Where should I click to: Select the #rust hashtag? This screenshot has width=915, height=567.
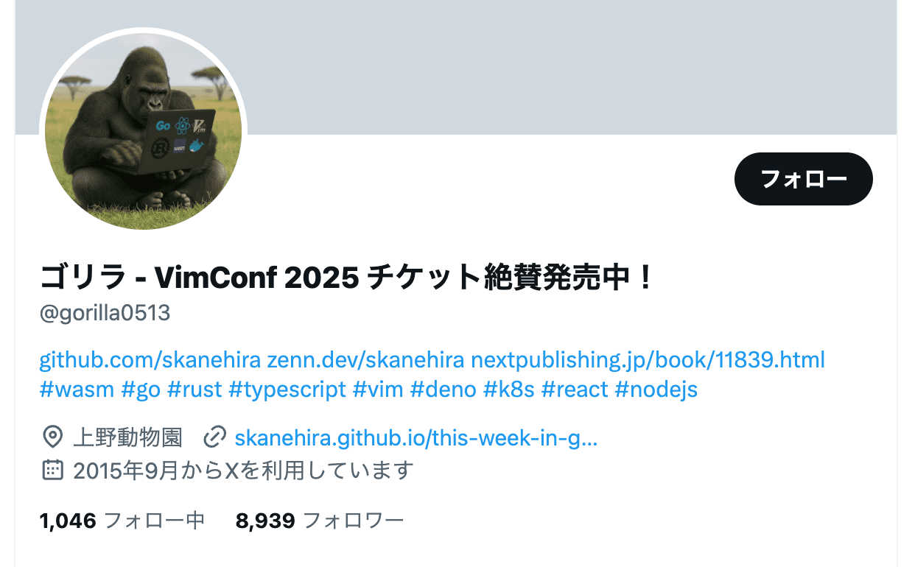[194, 390]
